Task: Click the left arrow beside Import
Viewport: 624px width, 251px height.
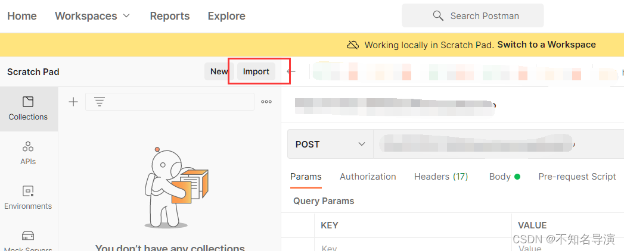Action: pos(291,72)
